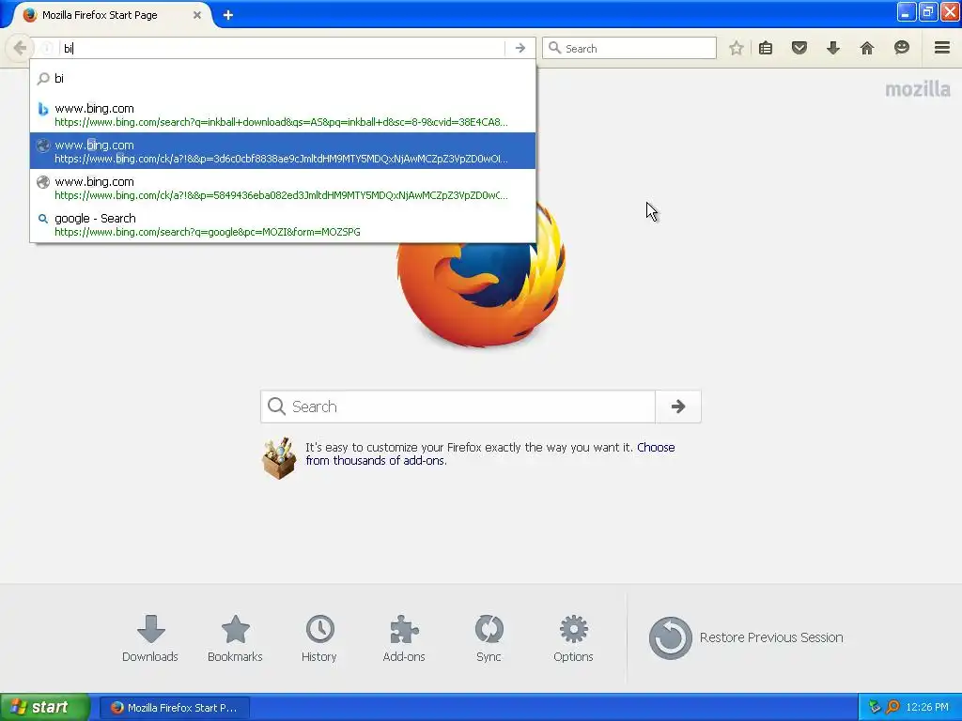Choose bing.com inkball download suggestion
The height and width of the screenshot is (721, 962).
tap(283, 115)
